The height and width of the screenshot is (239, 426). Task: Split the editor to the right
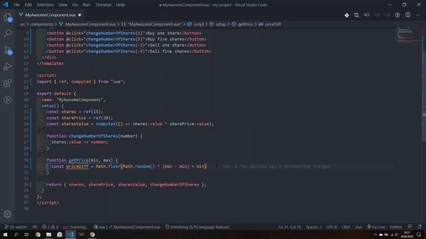408,15
